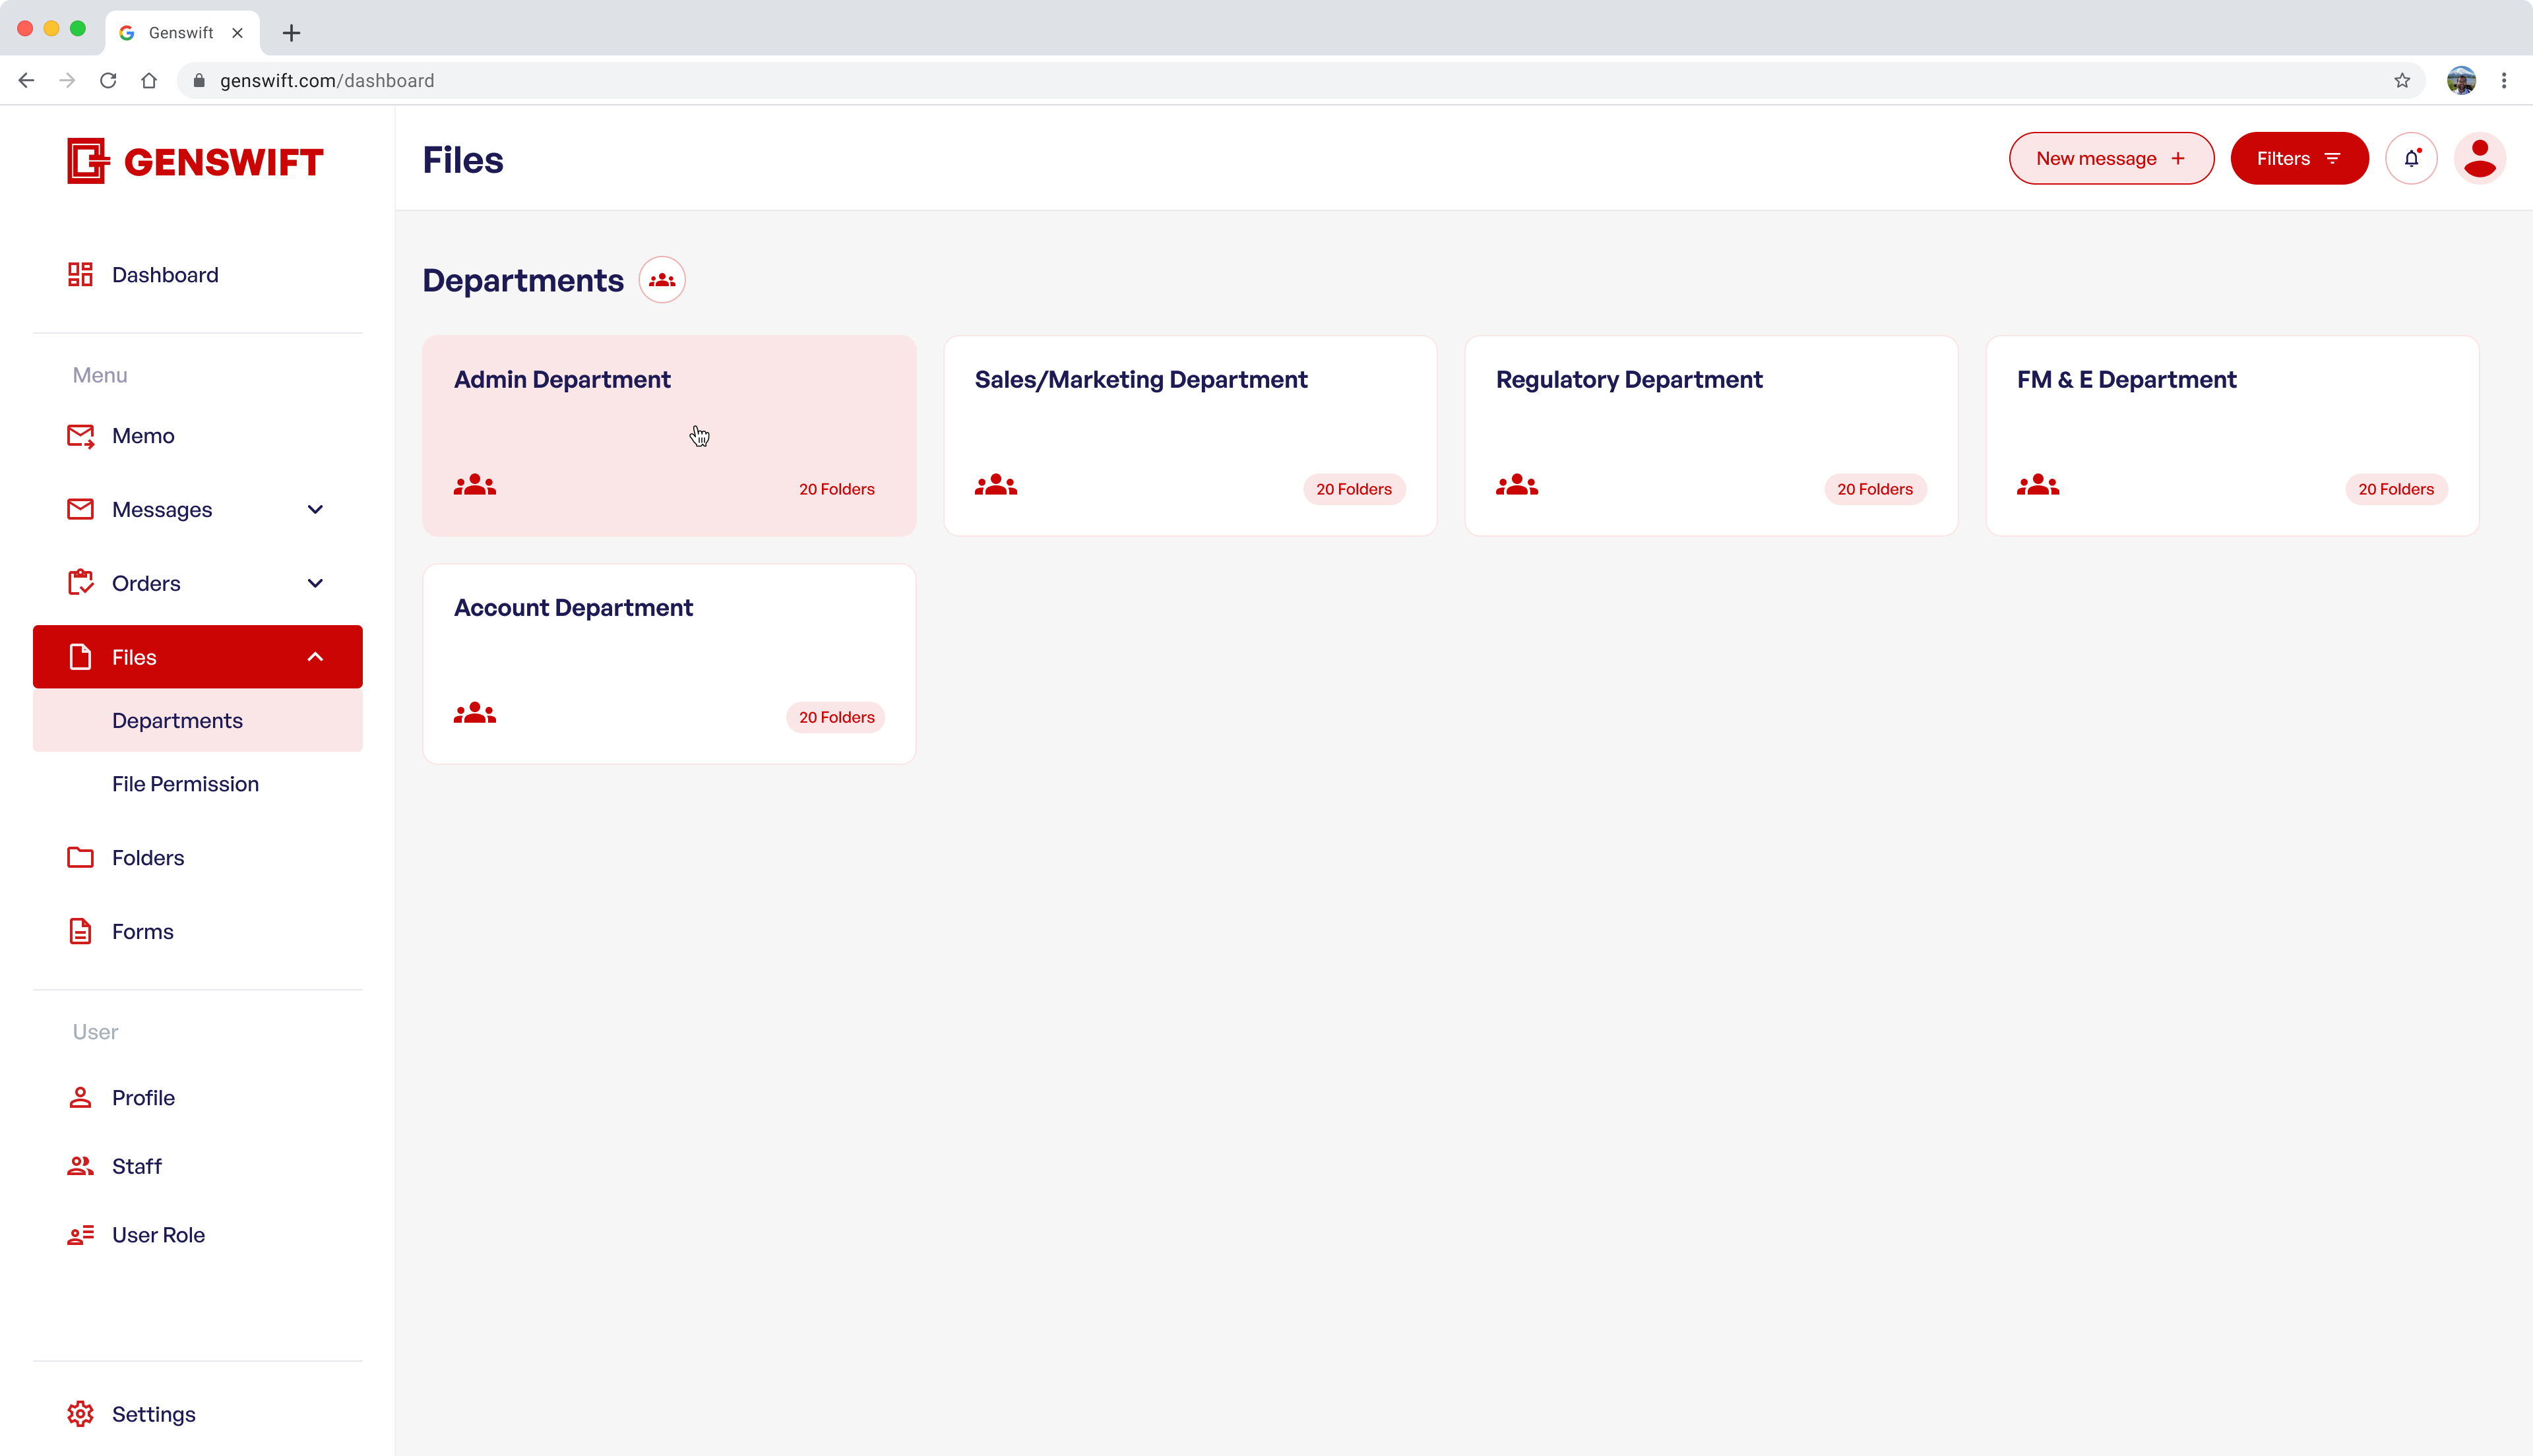The height and width of the screenshot is (1456, 2533).
Task: Collapse the Files menu chevron
Action: coord(315,657)
